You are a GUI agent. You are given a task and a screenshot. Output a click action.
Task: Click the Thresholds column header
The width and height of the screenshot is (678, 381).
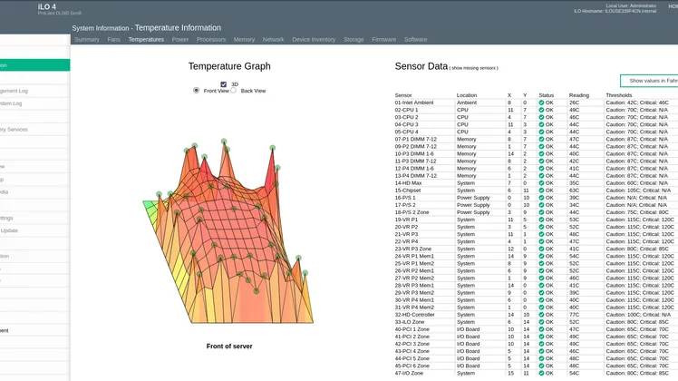[x=619, y=95]
